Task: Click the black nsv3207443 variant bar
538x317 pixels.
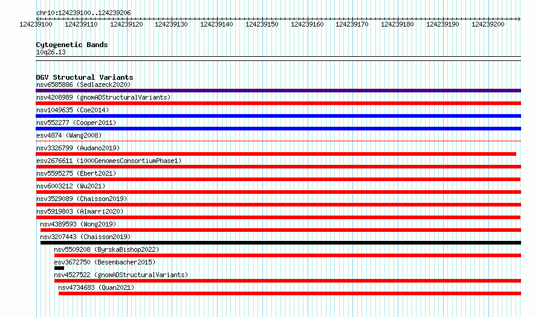Action: [x=280, y=243]
